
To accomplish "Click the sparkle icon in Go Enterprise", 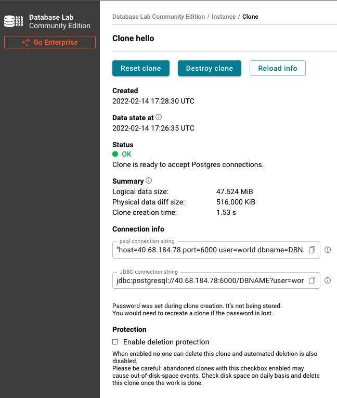I will (26, 42).
